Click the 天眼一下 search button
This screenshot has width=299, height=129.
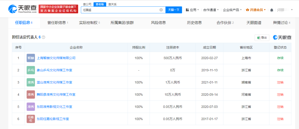click(x=174, y=10)
